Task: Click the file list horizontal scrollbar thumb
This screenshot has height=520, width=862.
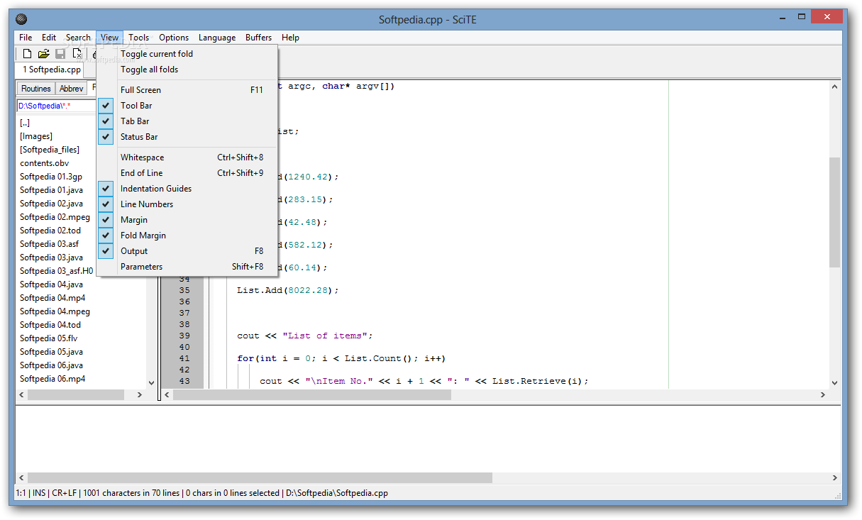Action: tap(76, 394)
